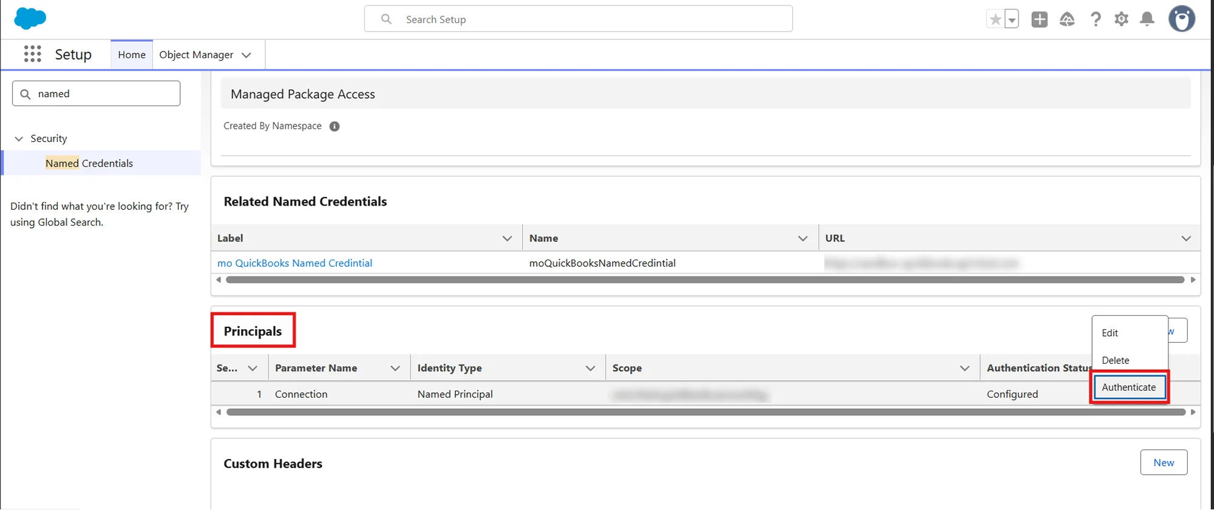Screen dimensions: 1214x510
Task: Click the Principals table horizontal scrollbar
Action: point(706,412)
